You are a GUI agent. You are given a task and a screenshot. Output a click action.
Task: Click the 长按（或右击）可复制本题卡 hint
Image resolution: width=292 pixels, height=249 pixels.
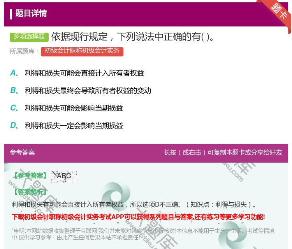[223, 153]
